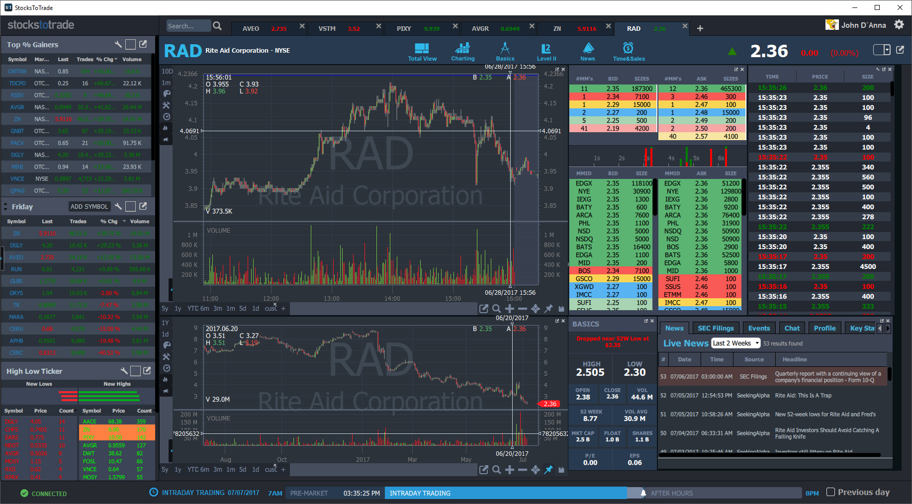Screen dimensions: 912x504
Task: Open the Chat tab
Action: [x=792, y=328]
